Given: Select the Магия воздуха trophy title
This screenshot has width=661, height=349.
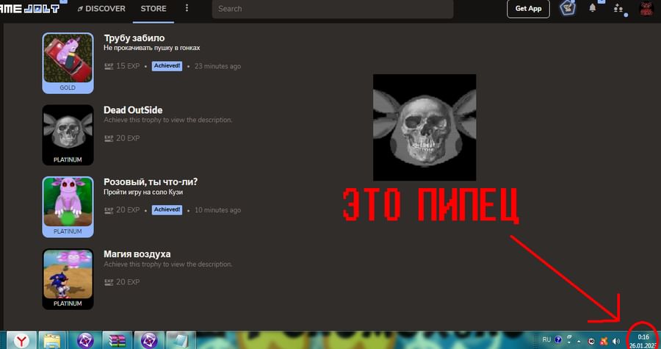Looking at the screenshot, I should click(137, 254).
